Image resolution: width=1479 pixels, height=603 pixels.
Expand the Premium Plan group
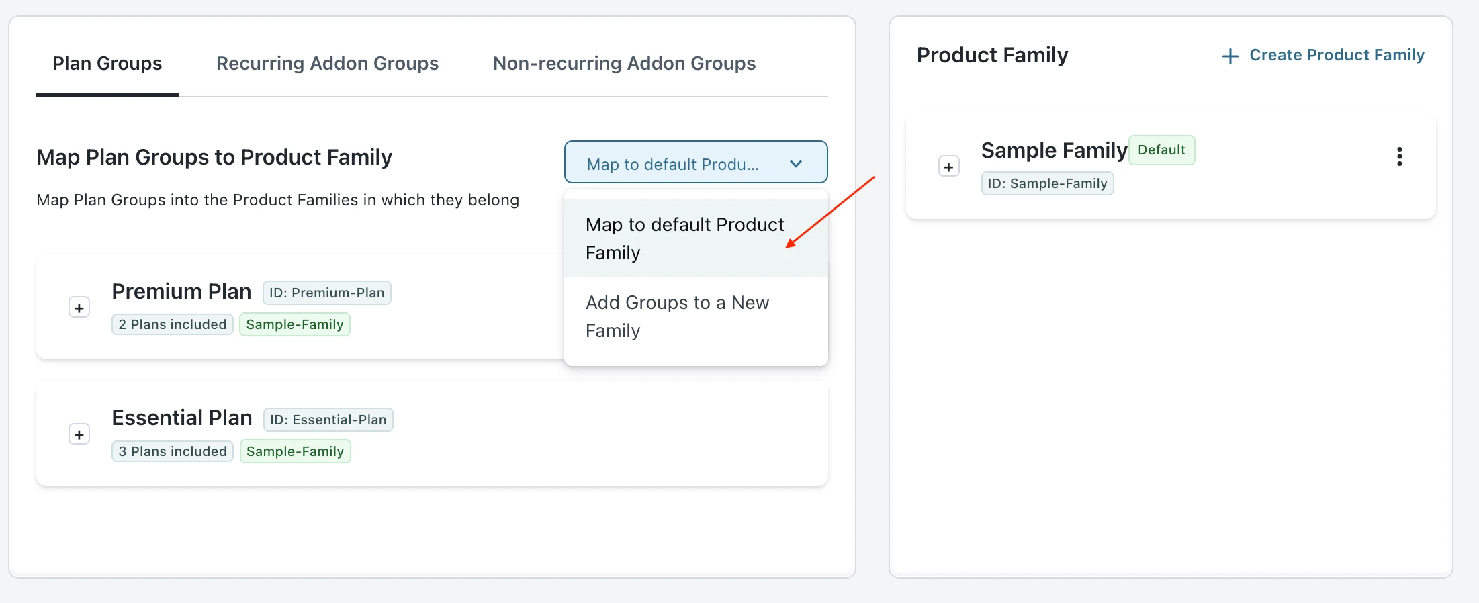click(x=79, y=308)
